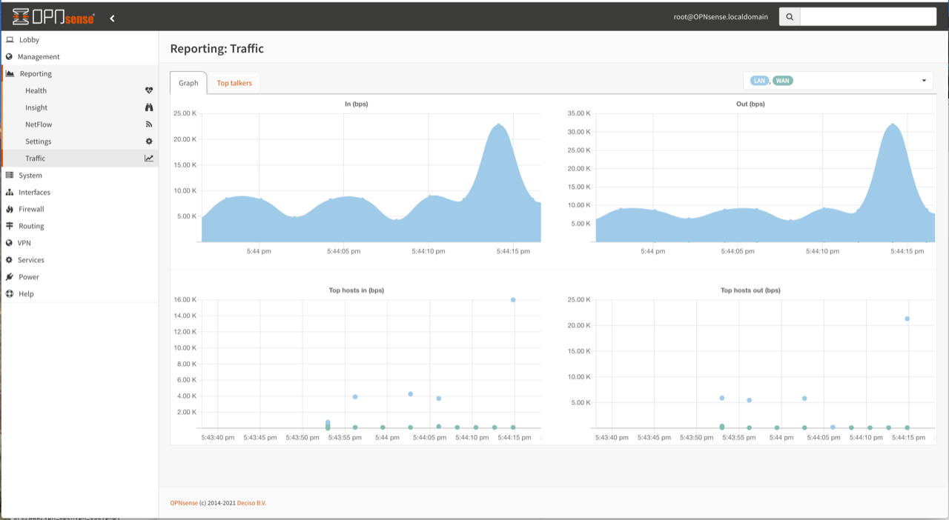The height and width of the screenshot is (520, 949).
Task: Click the Traffic chart icon
Action: [x=149, y=159]
